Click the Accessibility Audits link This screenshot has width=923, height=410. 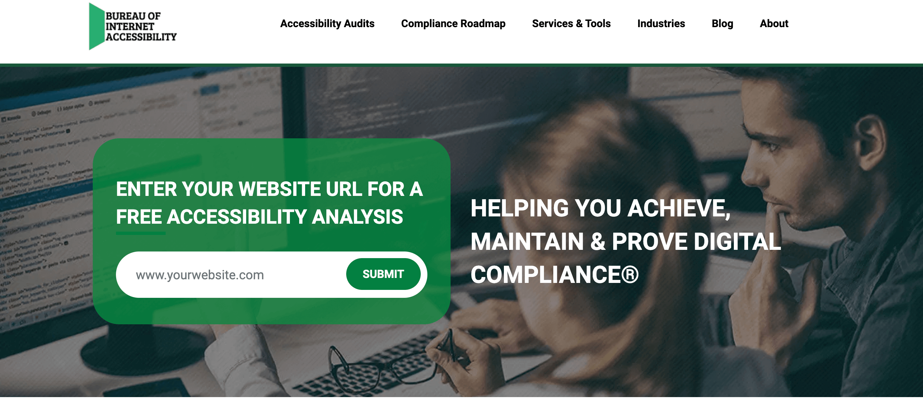click(327, 23)
